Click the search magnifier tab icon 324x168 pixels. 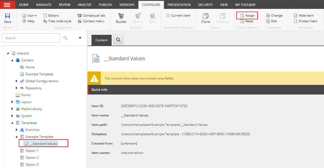118,40
